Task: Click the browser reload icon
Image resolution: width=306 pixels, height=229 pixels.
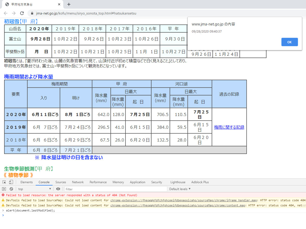Action: point(22,13)
